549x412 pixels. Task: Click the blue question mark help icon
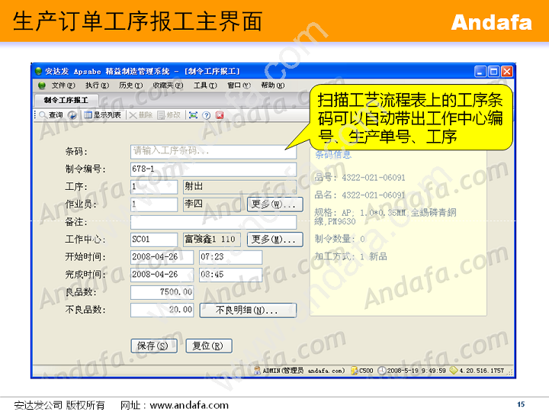pos(207,115)
